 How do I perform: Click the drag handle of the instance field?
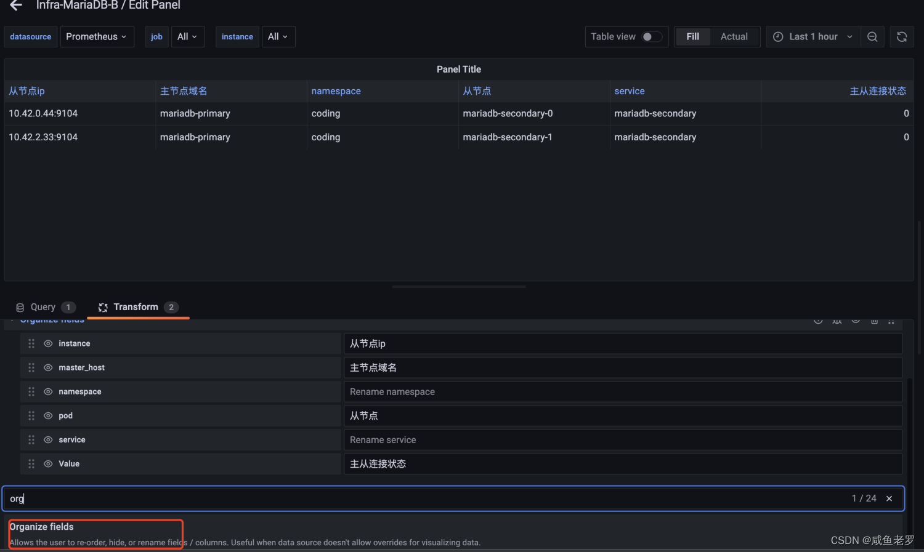click(x=31, y=343)
